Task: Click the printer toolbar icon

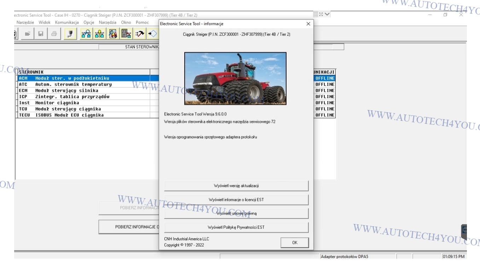Action: (x=54, y=34)
